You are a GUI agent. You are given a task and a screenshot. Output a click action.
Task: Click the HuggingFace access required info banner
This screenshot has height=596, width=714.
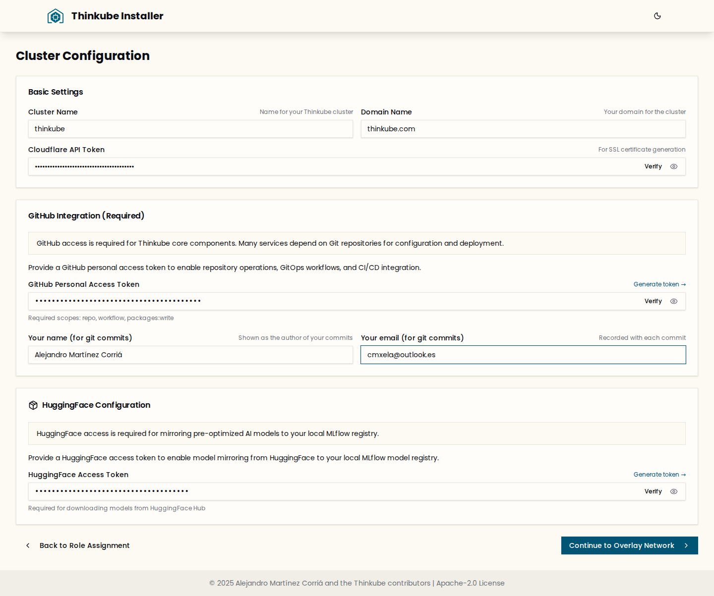[357, 433]
